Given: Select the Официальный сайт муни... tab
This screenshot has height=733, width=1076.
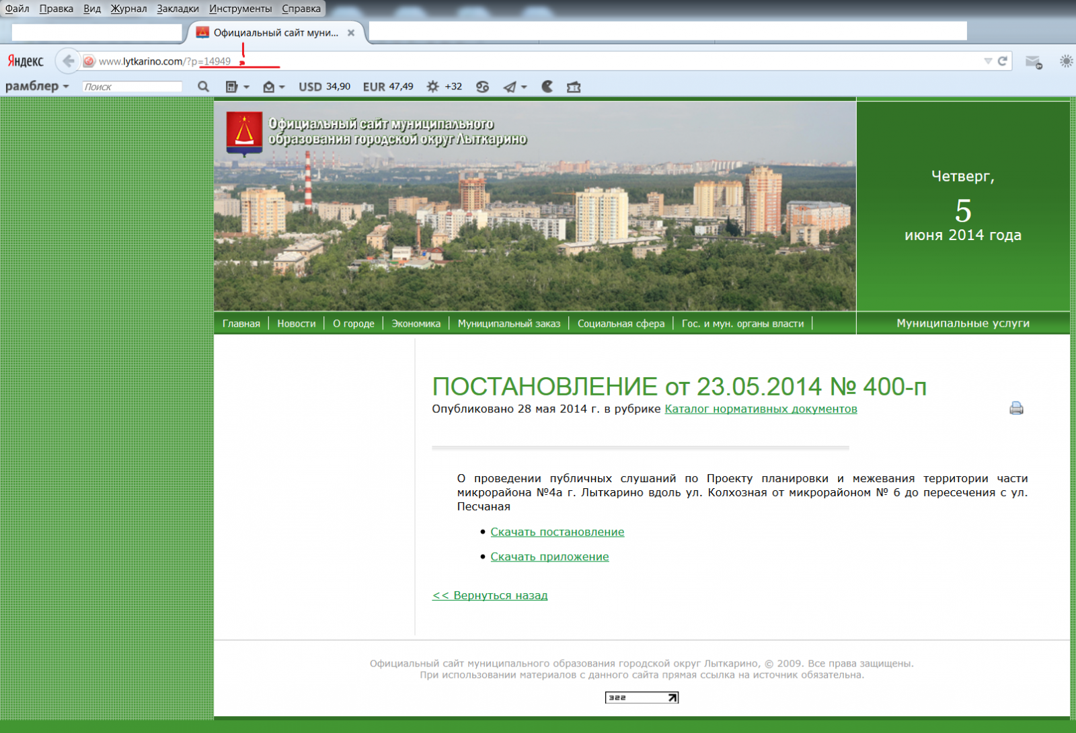Looking at the screenshot, I should pos(276,32).
